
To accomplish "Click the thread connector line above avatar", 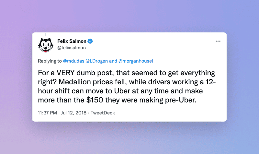I will point(46,34).
